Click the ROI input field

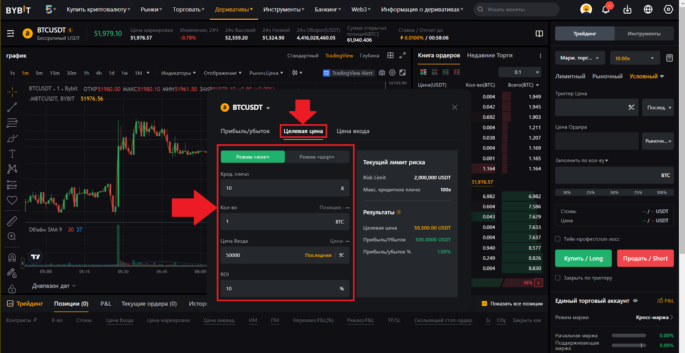(x=278, y=289)
